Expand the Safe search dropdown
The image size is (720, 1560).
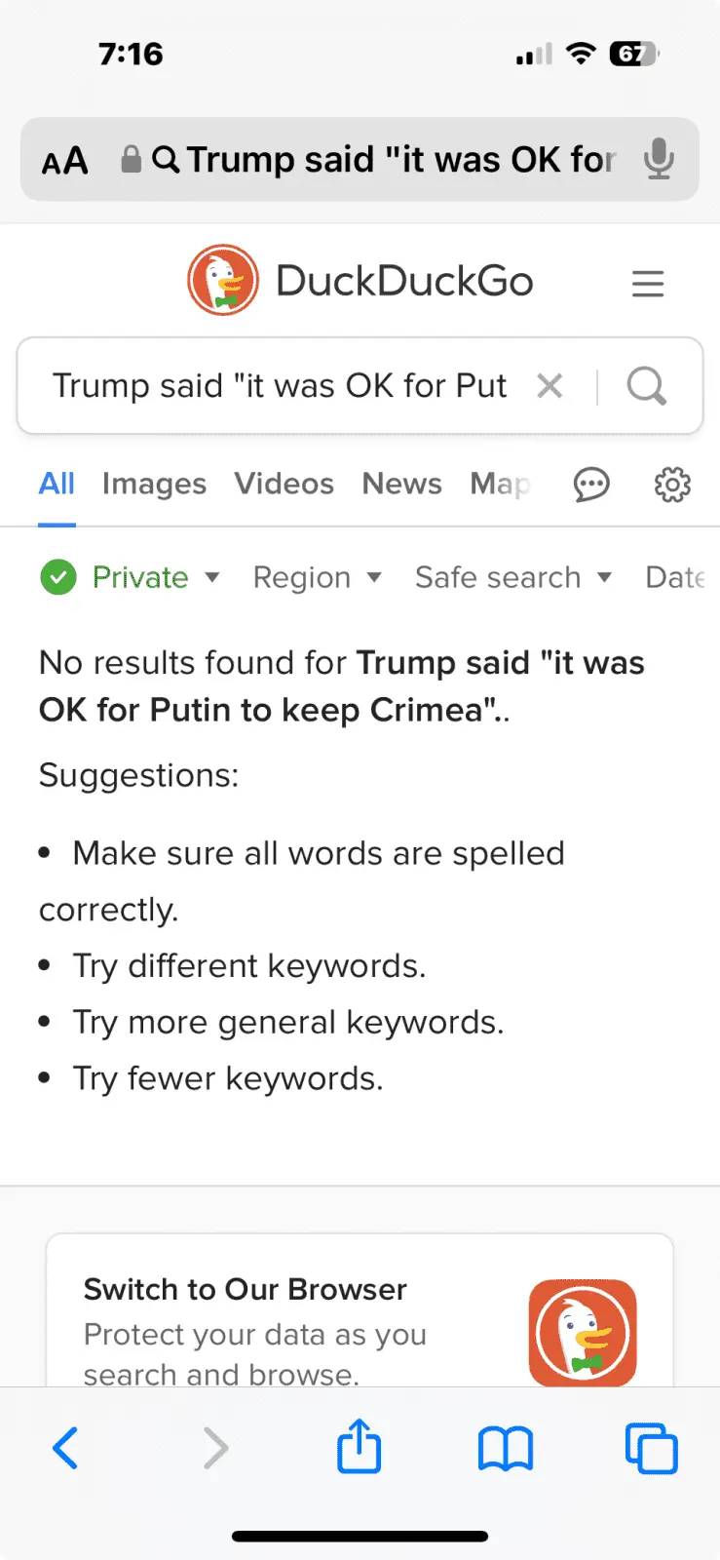512,577
